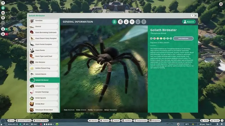Click the zoo star rating display
The height and width of the screenshot is (126, 225).
pyautogui.click(x=49, y=124)
